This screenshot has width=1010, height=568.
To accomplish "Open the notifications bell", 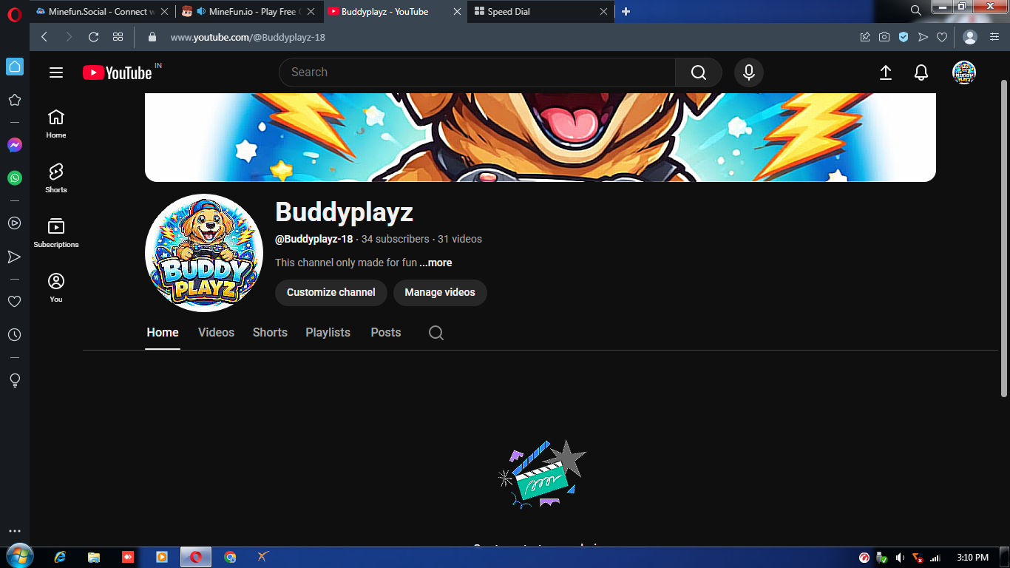I will [x=921, y=72].
